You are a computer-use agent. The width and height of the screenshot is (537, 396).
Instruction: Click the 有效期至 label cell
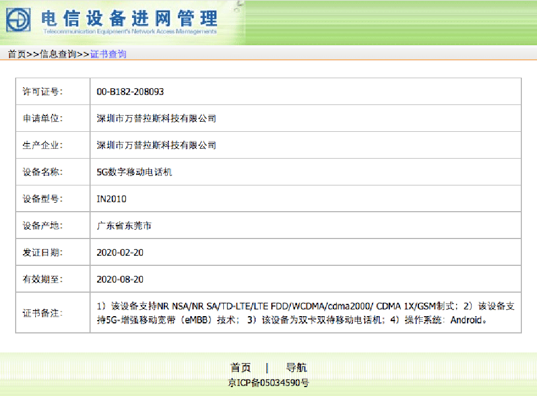[53, 279]
